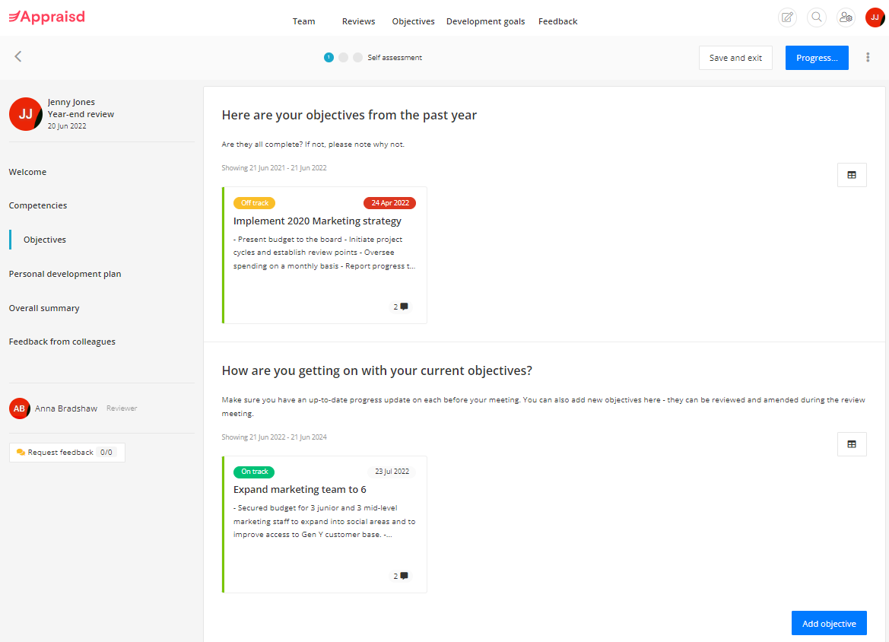
Task: Switch past-year objectives to table view
Action: [852, 175]
